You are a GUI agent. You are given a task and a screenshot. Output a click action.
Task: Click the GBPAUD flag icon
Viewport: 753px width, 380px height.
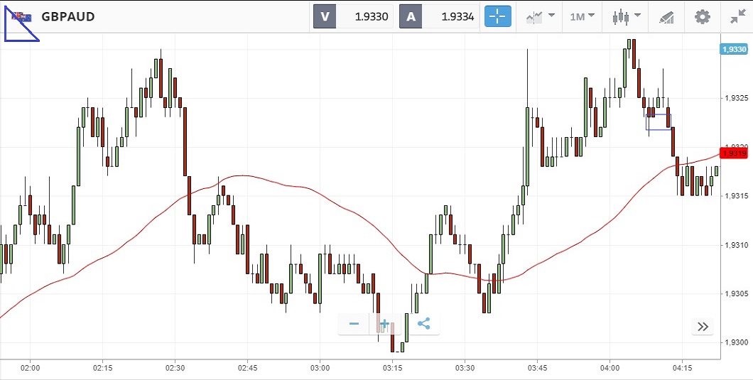pyautogui.click(x=22, y=16)
